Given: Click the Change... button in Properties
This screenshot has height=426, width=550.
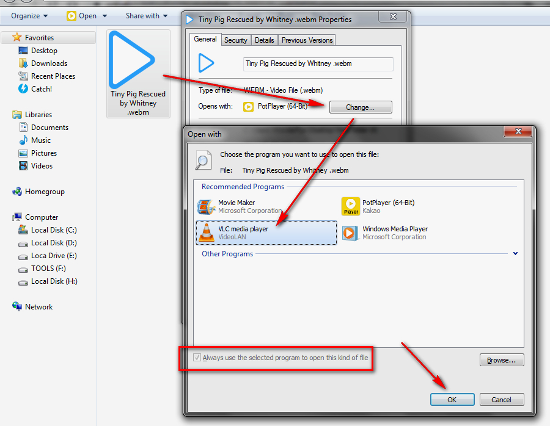Looking at the screenshot, I should [361, 107].
